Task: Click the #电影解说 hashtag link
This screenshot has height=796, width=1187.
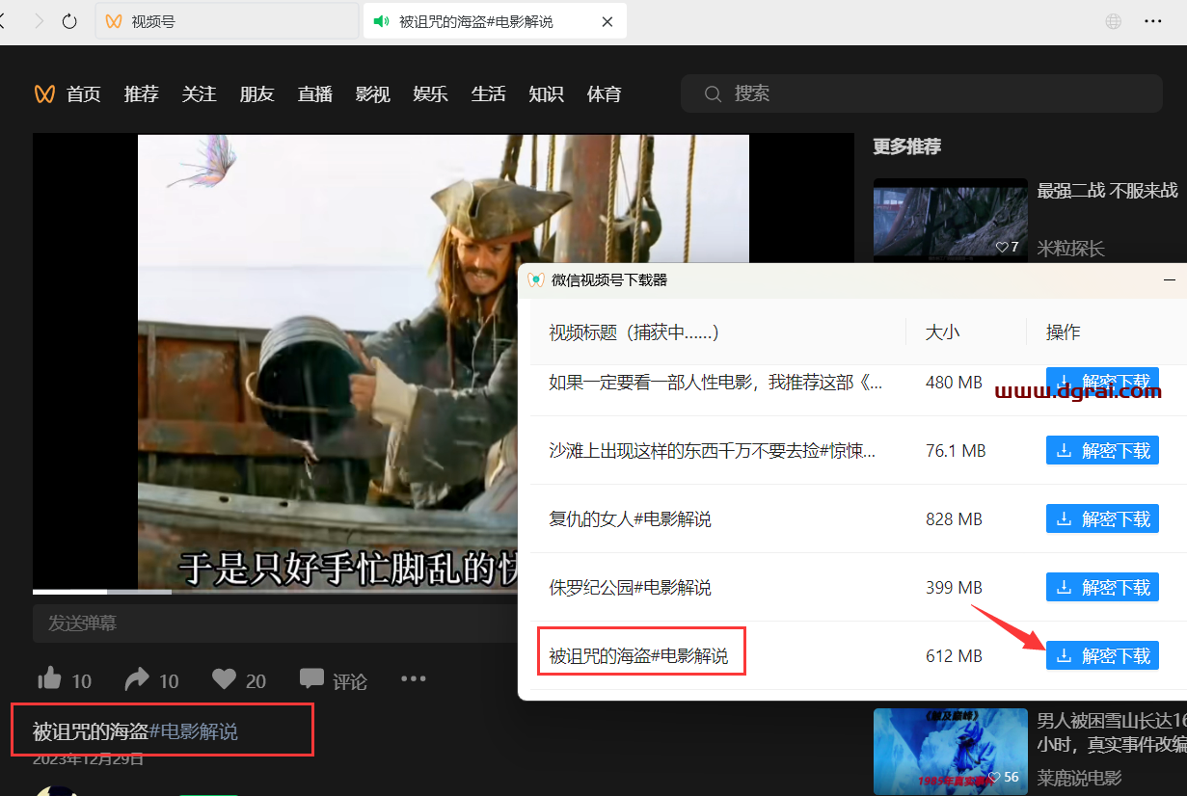Action: point(193,731)
